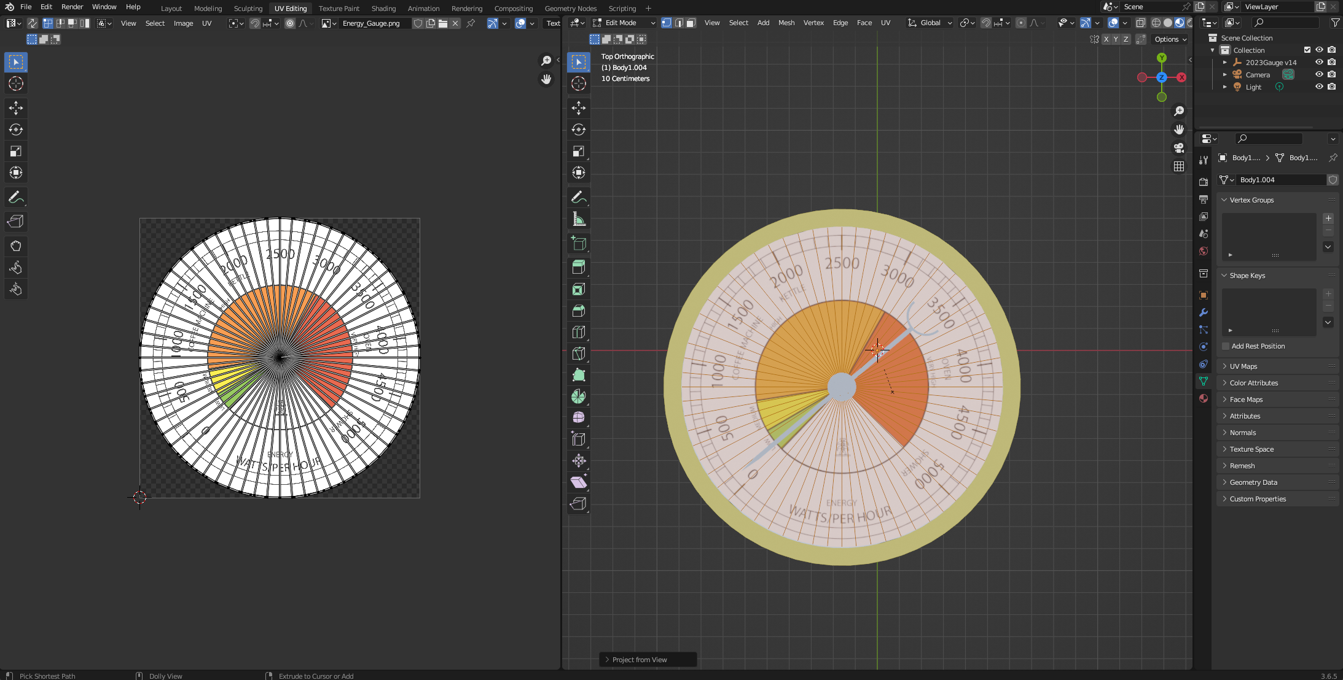1343x680 pixels.
Task: Select the Spin tool
Action: tap(578, 396)
